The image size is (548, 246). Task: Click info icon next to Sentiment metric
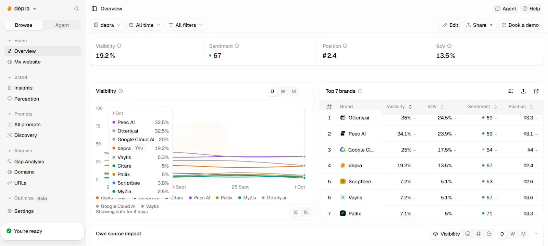coord(237,46)
